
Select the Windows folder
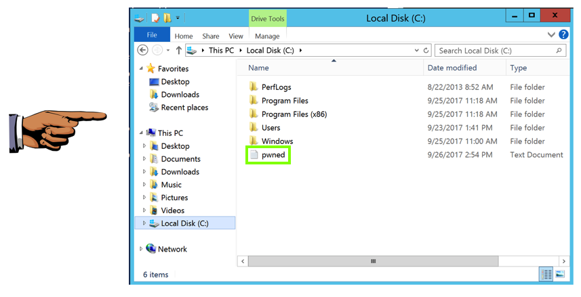click(277, 141)
